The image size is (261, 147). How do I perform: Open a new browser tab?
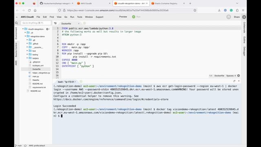(190, 3)
